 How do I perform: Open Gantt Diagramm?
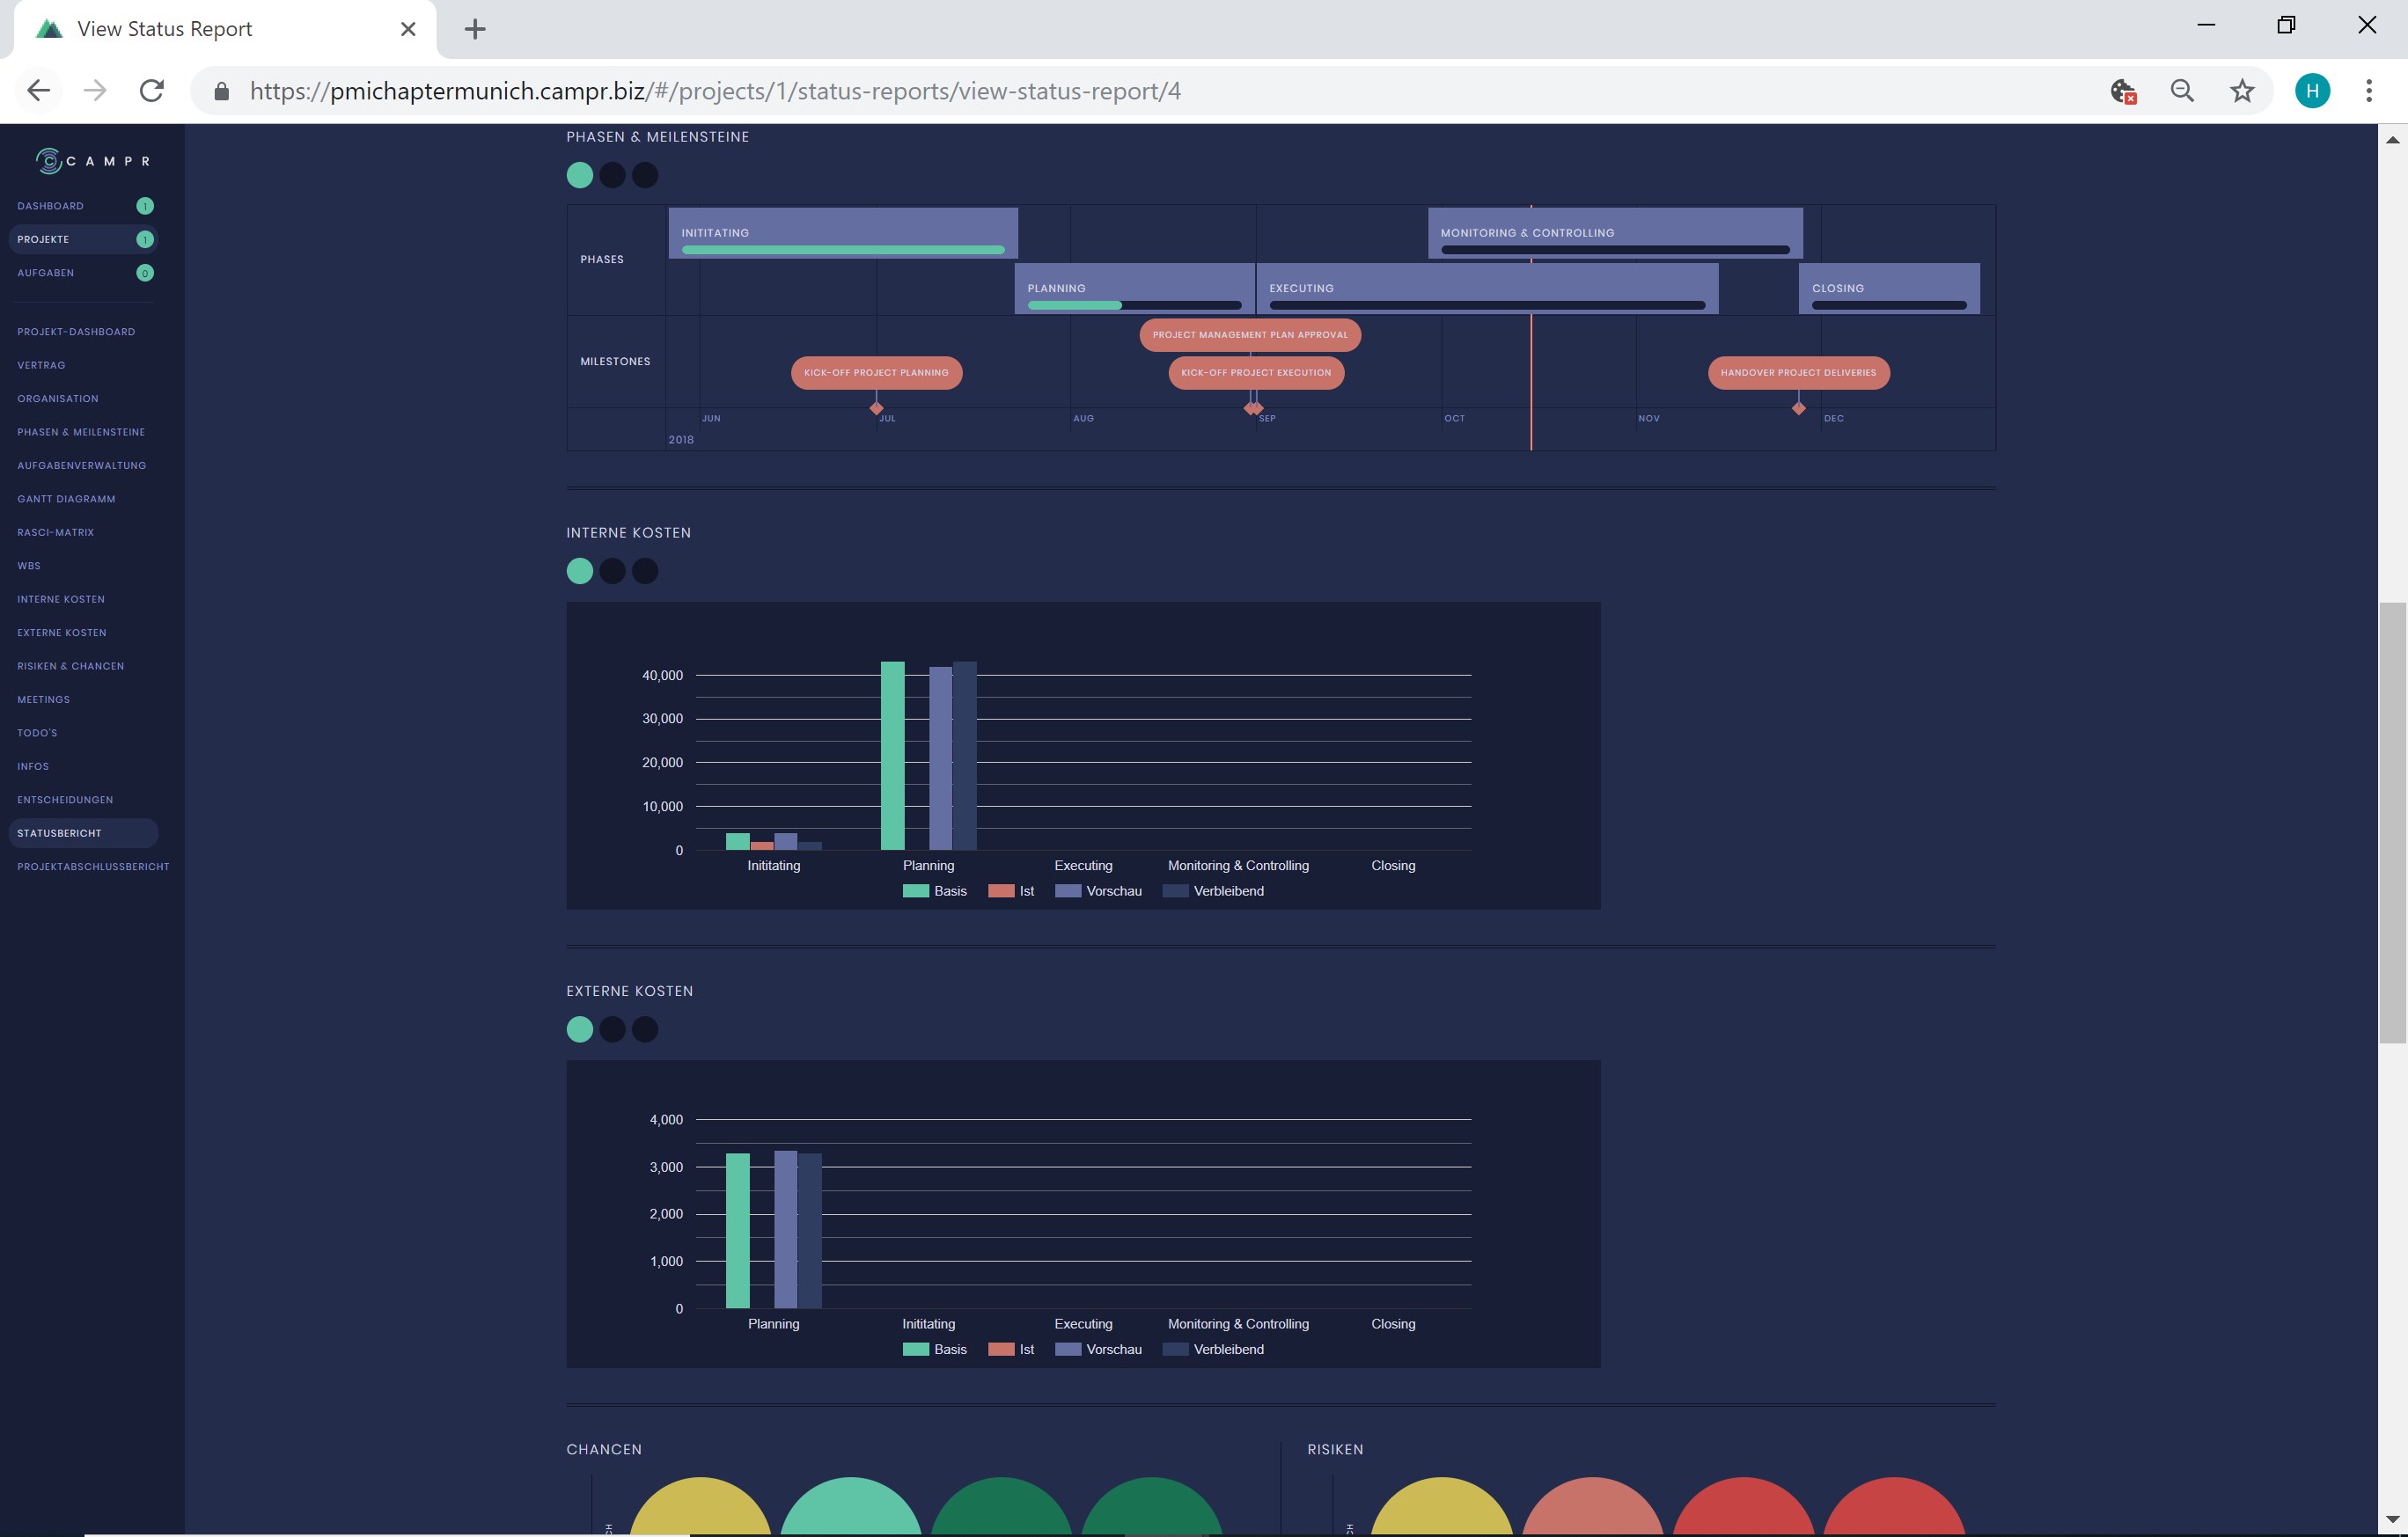coord(66,500)
